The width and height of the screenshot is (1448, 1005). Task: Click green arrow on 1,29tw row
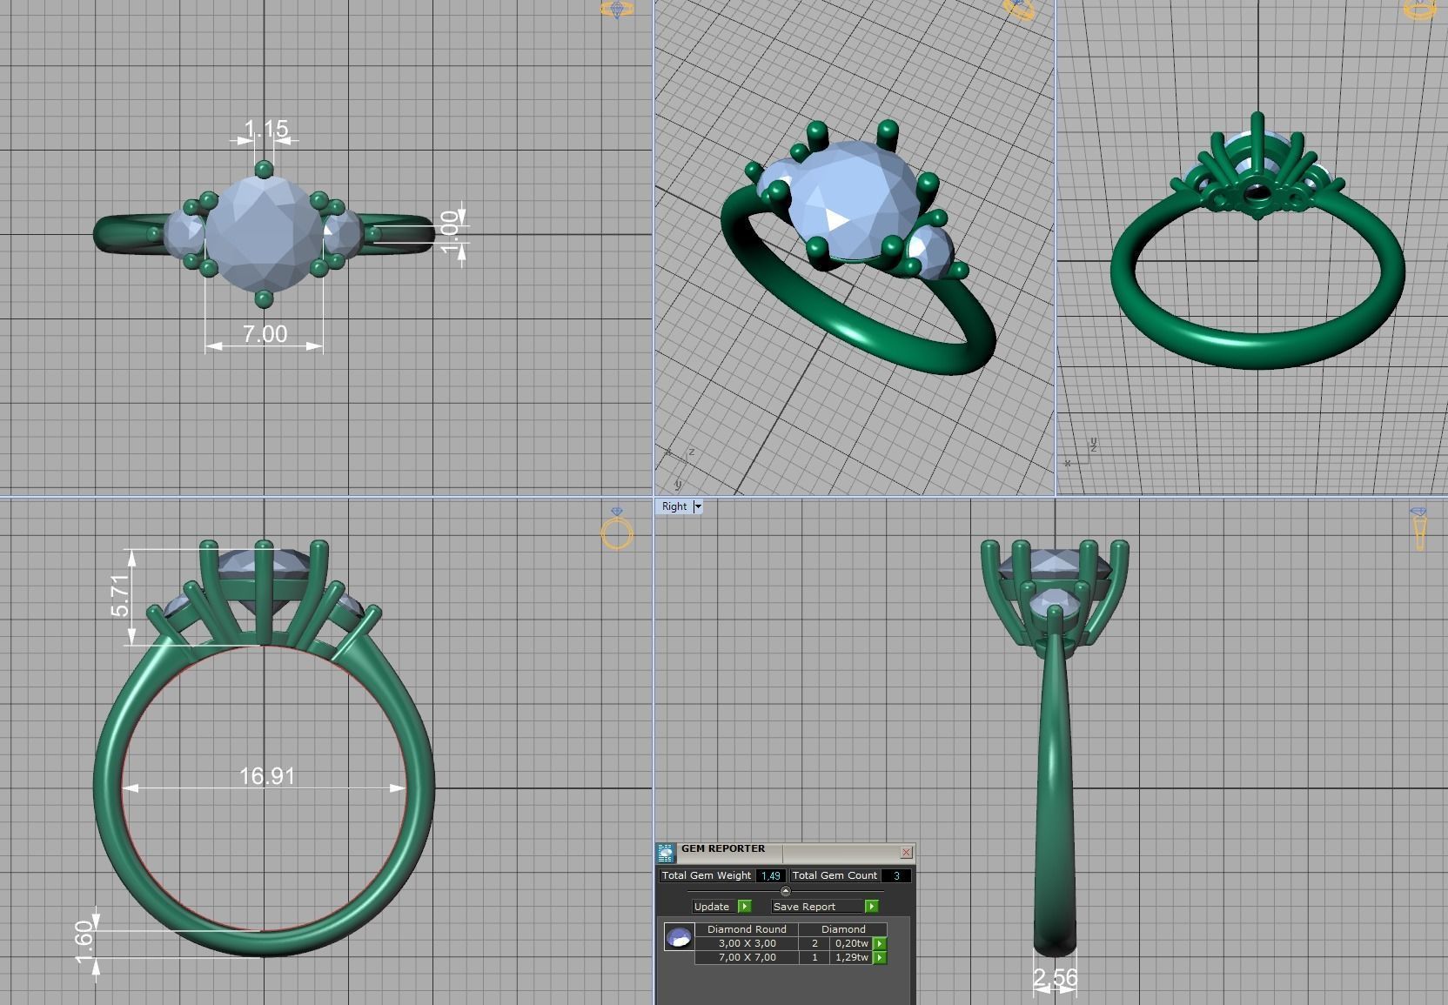pos(880,957)
